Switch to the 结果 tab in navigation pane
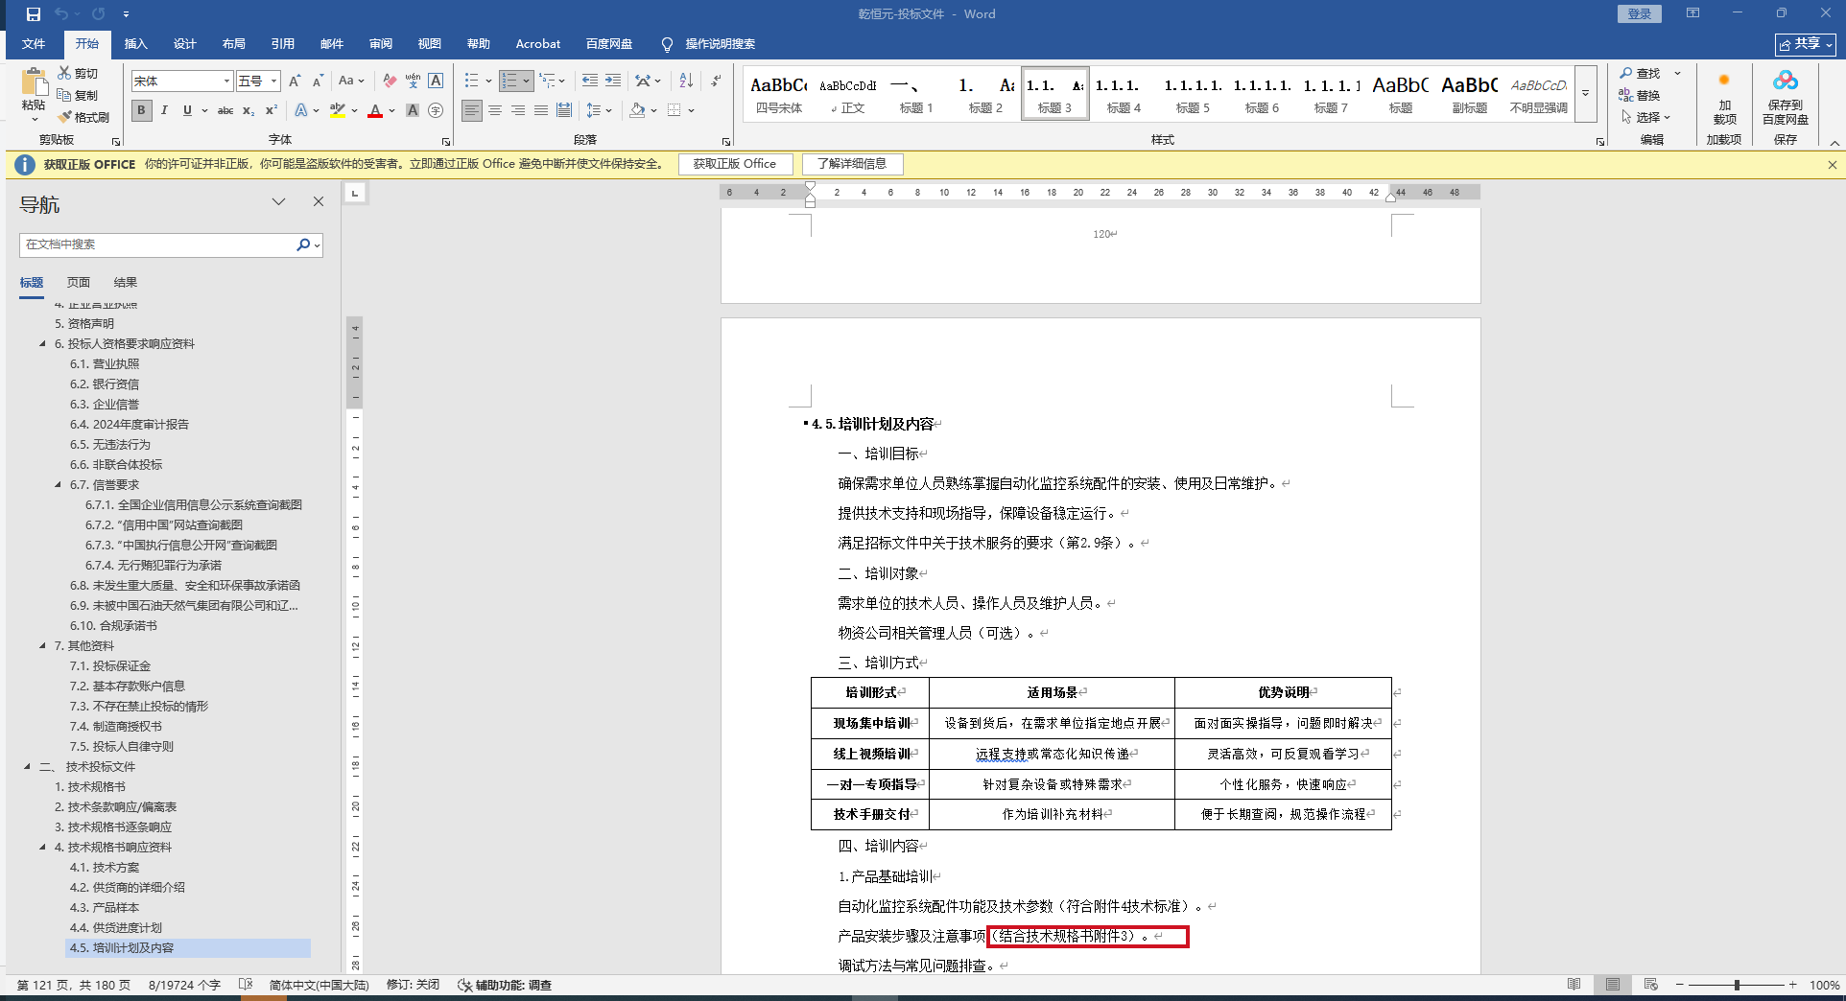Screen dimensions: 1846x1001 click(x=126, y=283)
